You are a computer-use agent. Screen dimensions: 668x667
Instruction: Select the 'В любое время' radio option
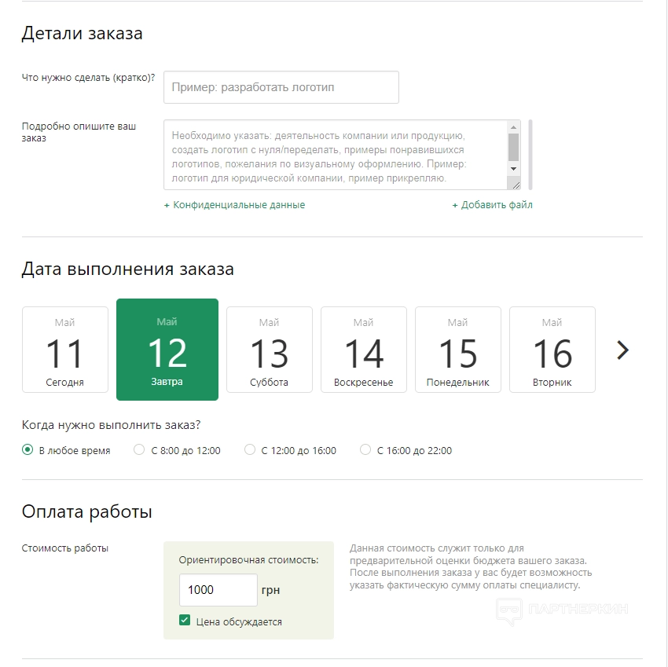[x=28, y=450]
